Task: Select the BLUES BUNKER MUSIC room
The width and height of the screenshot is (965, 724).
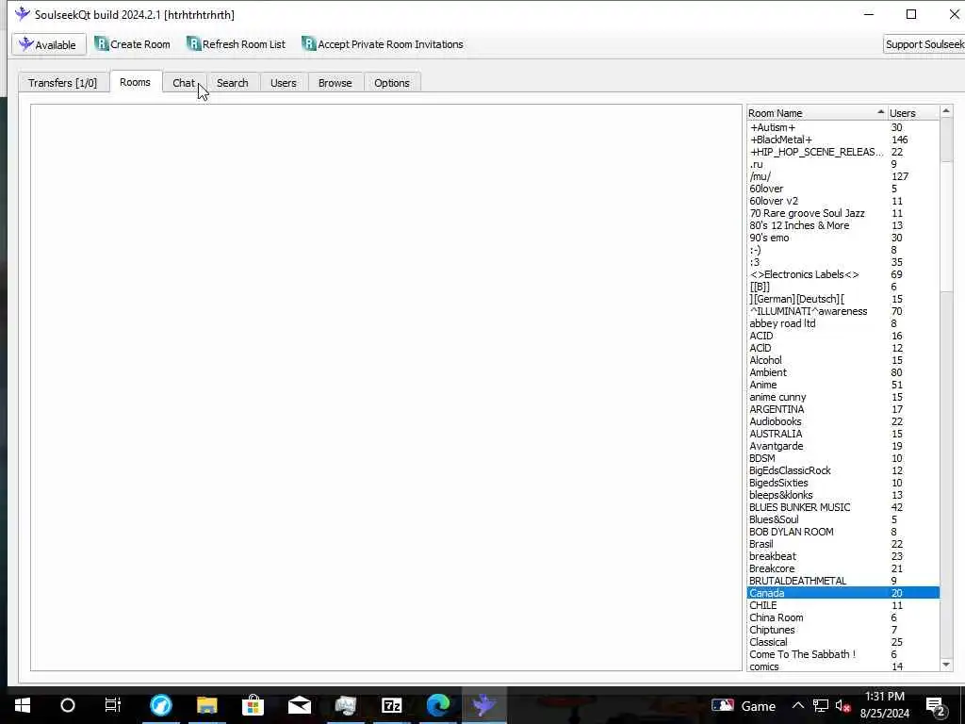Action: [x=843, y=507]
